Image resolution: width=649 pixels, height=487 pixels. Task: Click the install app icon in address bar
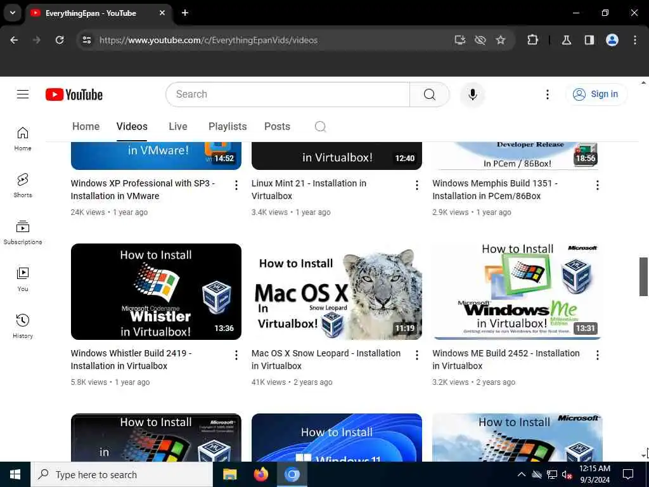(x=460, y=40)
